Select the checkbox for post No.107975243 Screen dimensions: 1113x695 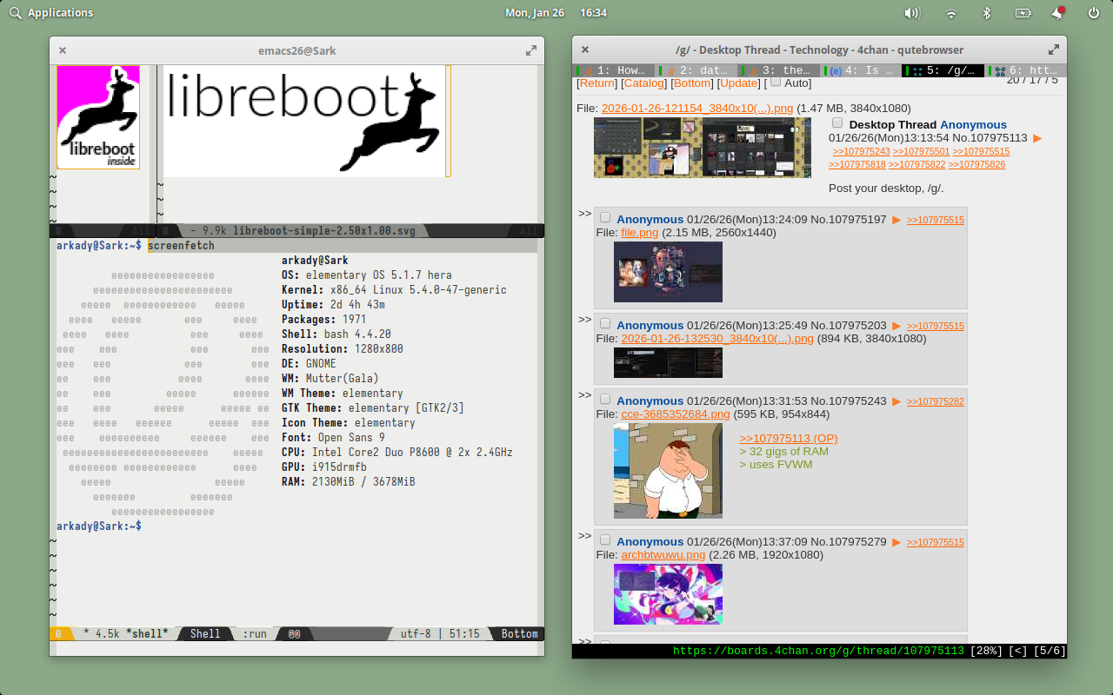click(605, 400)
